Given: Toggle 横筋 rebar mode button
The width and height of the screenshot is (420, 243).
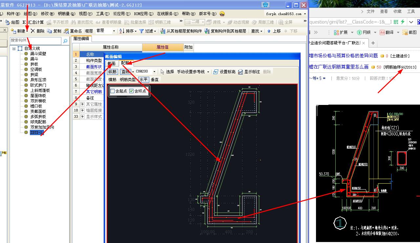Looking at the screenshot, I should 112,79.
